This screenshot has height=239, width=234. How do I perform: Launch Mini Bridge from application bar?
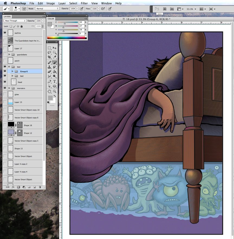(172, 9)
